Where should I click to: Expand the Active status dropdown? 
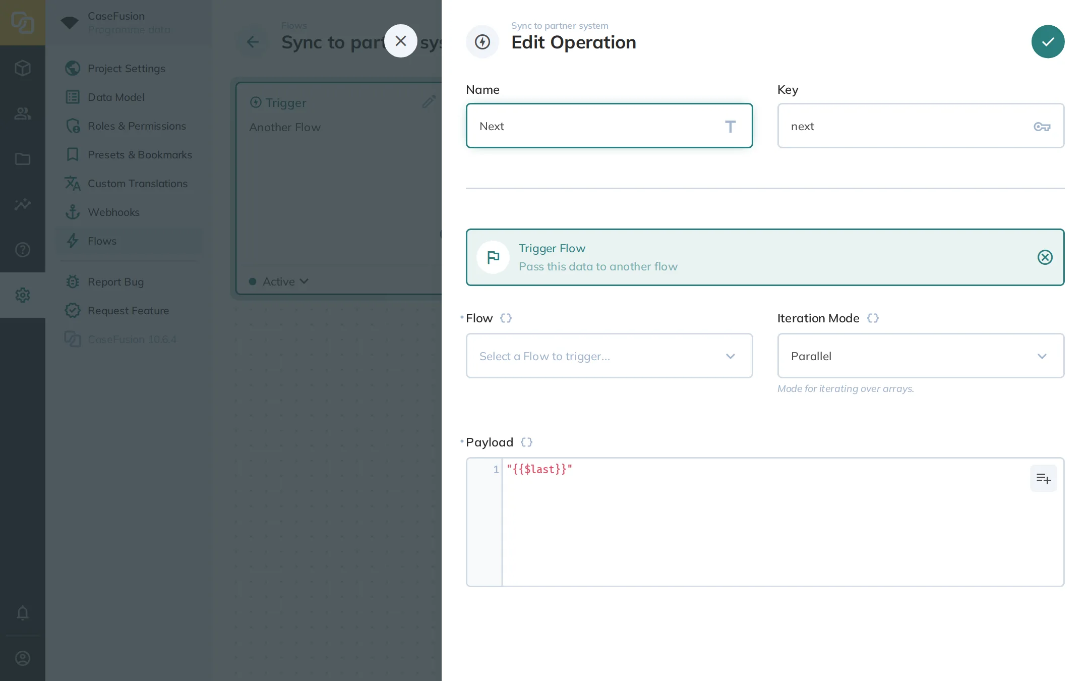click(x=279, y=281)
